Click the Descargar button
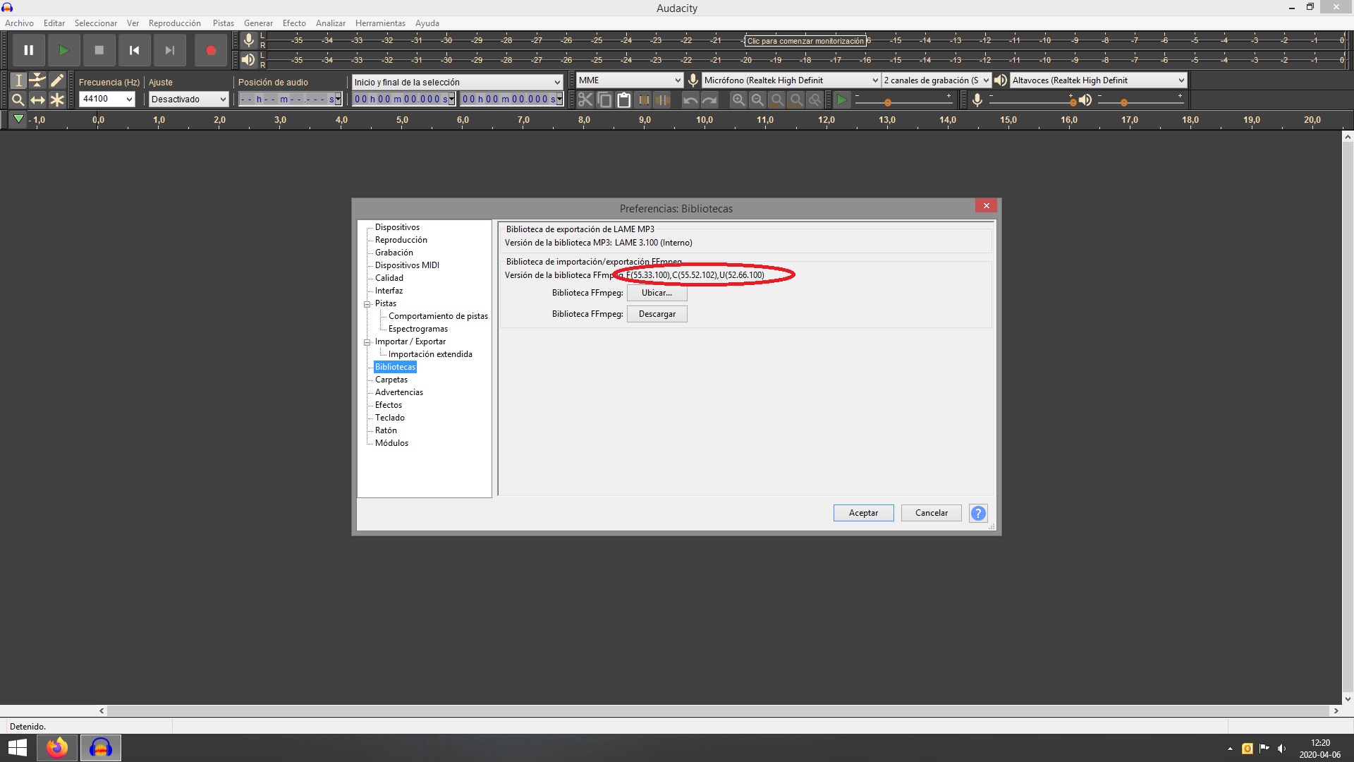The height and width of the screenshot is (762, 1354). coord(657,314)
